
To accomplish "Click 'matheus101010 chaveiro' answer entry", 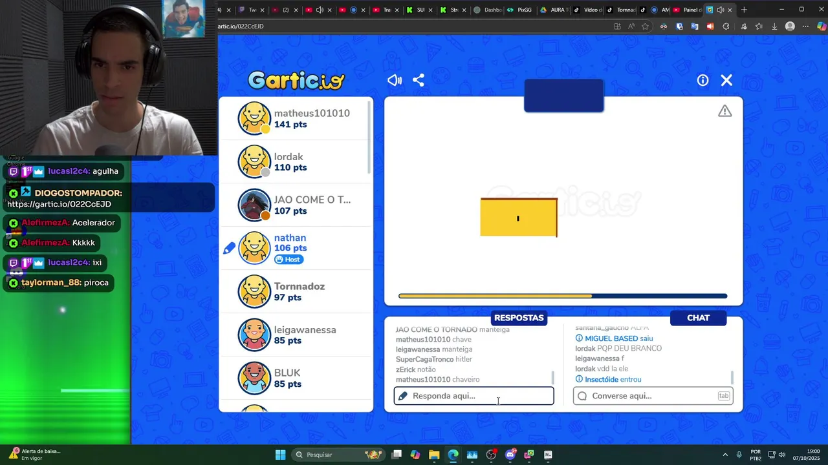I will (438, 379).
